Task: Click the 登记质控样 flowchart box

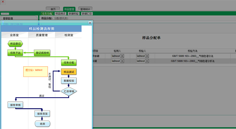Action: [x=42, y=53]
